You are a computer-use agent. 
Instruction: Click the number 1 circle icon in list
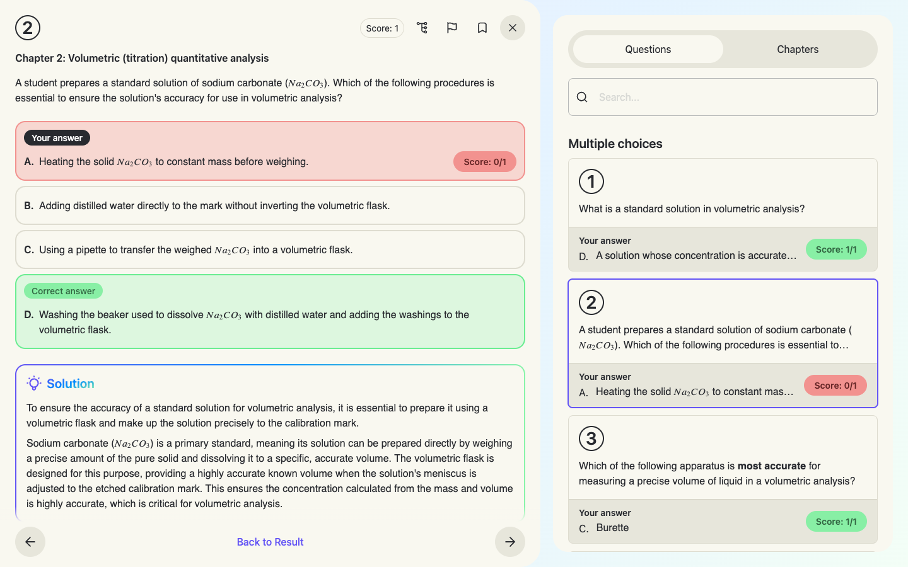[591, 181]
